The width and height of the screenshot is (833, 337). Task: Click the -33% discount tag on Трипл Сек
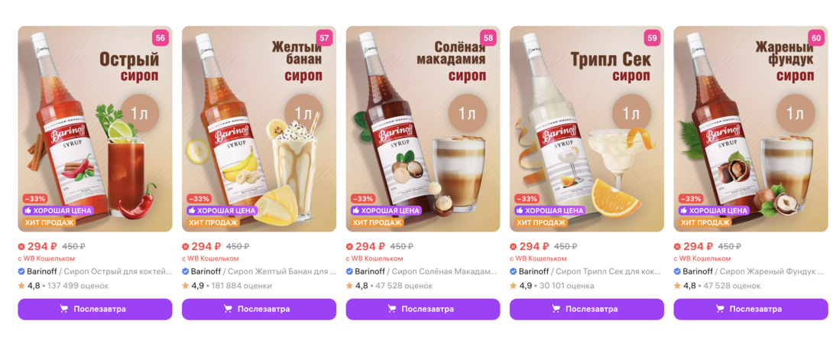tap(527, 199)
